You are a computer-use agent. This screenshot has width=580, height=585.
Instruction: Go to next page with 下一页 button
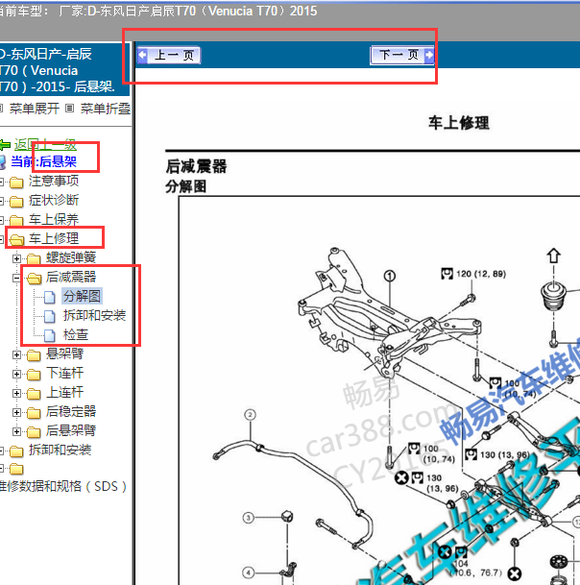point(402,55)
